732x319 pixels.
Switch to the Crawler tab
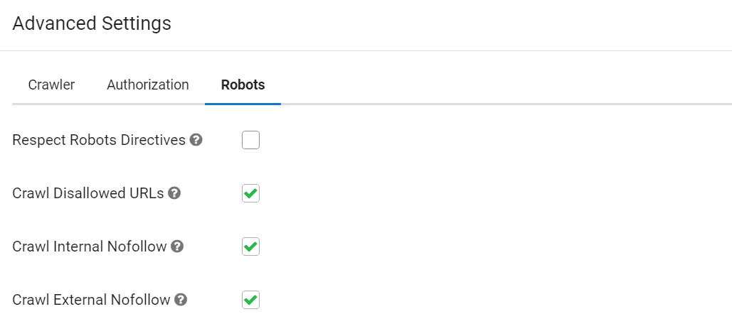click(x=51, y=85)
